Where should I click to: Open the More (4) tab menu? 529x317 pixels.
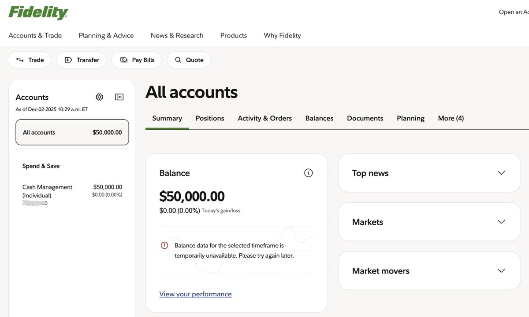click(451, 118)
